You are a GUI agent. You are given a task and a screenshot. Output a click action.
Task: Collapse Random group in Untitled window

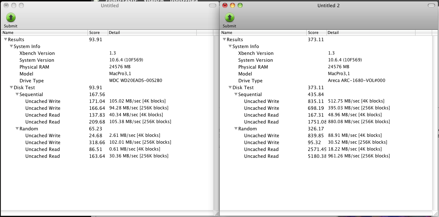17,129
